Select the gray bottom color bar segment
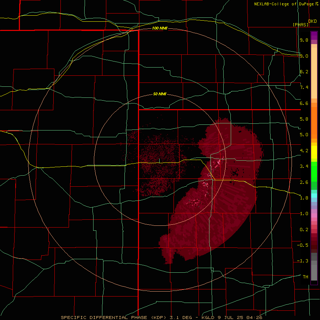This screenshot has width=320, height=320. (x=314, y=273)
